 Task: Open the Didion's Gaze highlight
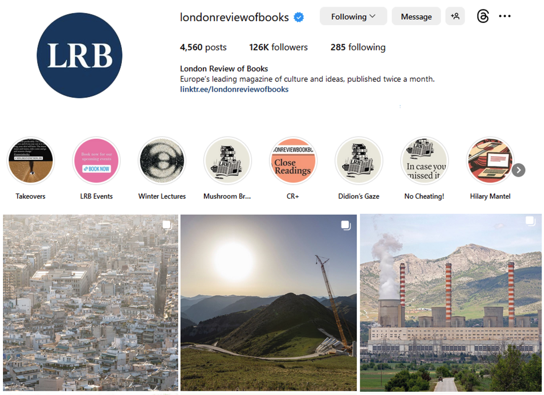359,160
